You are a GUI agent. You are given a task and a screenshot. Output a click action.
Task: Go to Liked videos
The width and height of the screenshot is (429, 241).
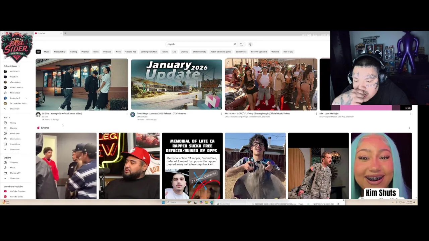coord(15,139)
